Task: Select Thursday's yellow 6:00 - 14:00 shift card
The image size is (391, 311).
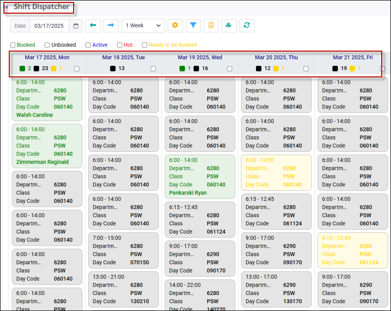Action: coord(276,173)
